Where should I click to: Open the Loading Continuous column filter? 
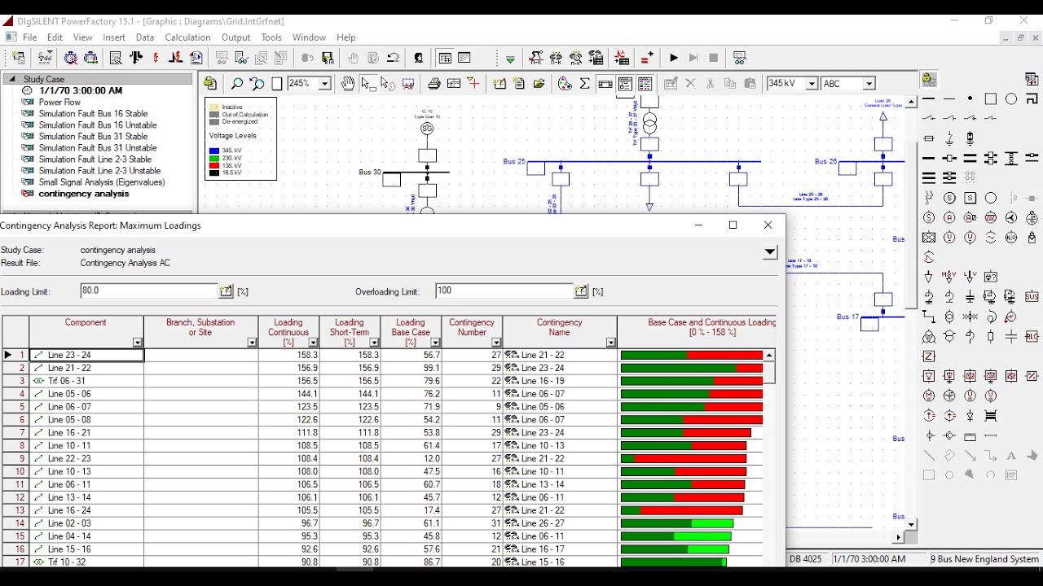click(x=313, y=343)
